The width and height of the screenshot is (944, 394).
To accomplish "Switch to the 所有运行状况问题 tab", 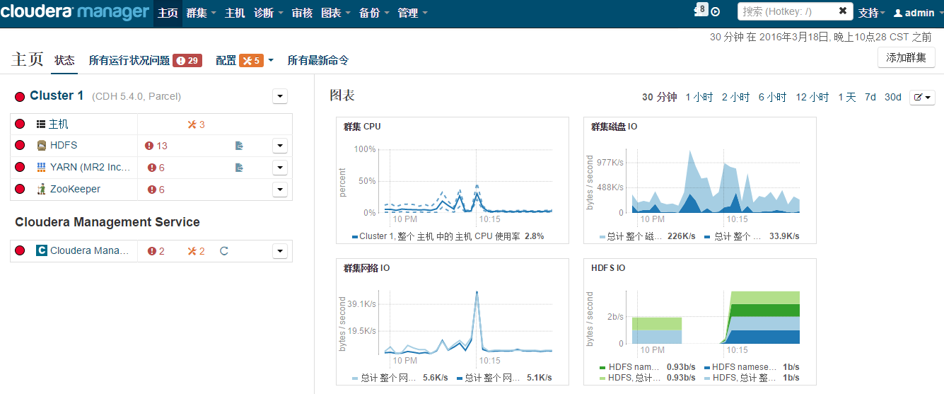I will pos(145,61).
